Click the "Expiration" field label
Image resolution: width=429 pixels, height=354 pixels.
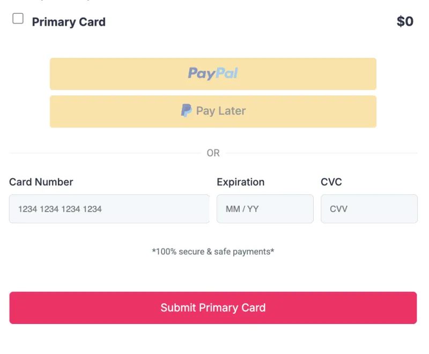240,182
